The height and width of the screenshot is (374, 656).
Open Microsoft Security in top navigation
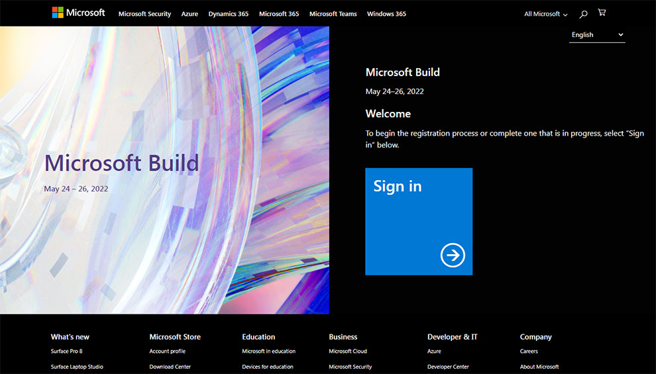click(144, 14)
